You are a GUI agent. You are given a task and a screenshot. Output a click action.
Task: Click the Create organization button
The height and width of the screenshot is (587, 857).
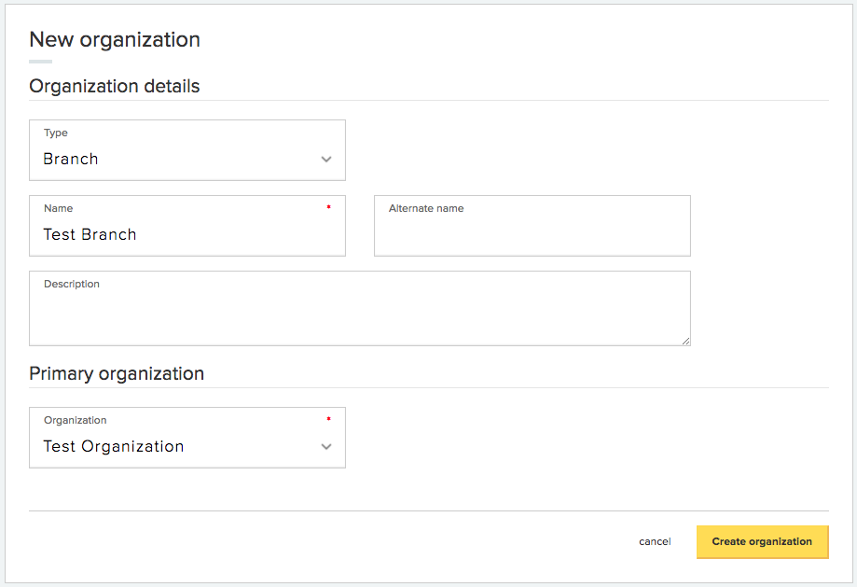(763, 541)
